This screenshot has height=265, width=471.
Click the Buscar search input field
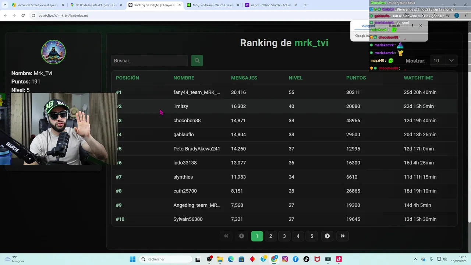[x=149, y=61]
